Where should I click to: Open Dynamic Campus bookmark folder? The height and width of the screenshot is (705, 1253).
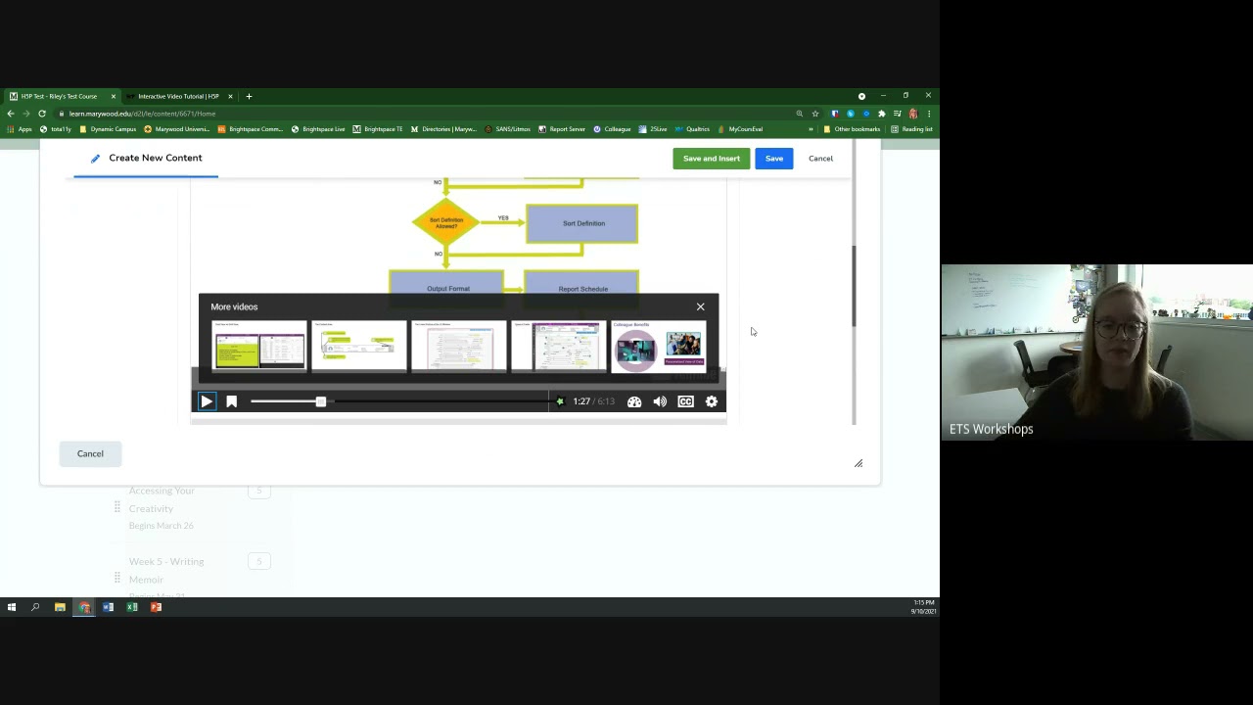tap(108, 129)
